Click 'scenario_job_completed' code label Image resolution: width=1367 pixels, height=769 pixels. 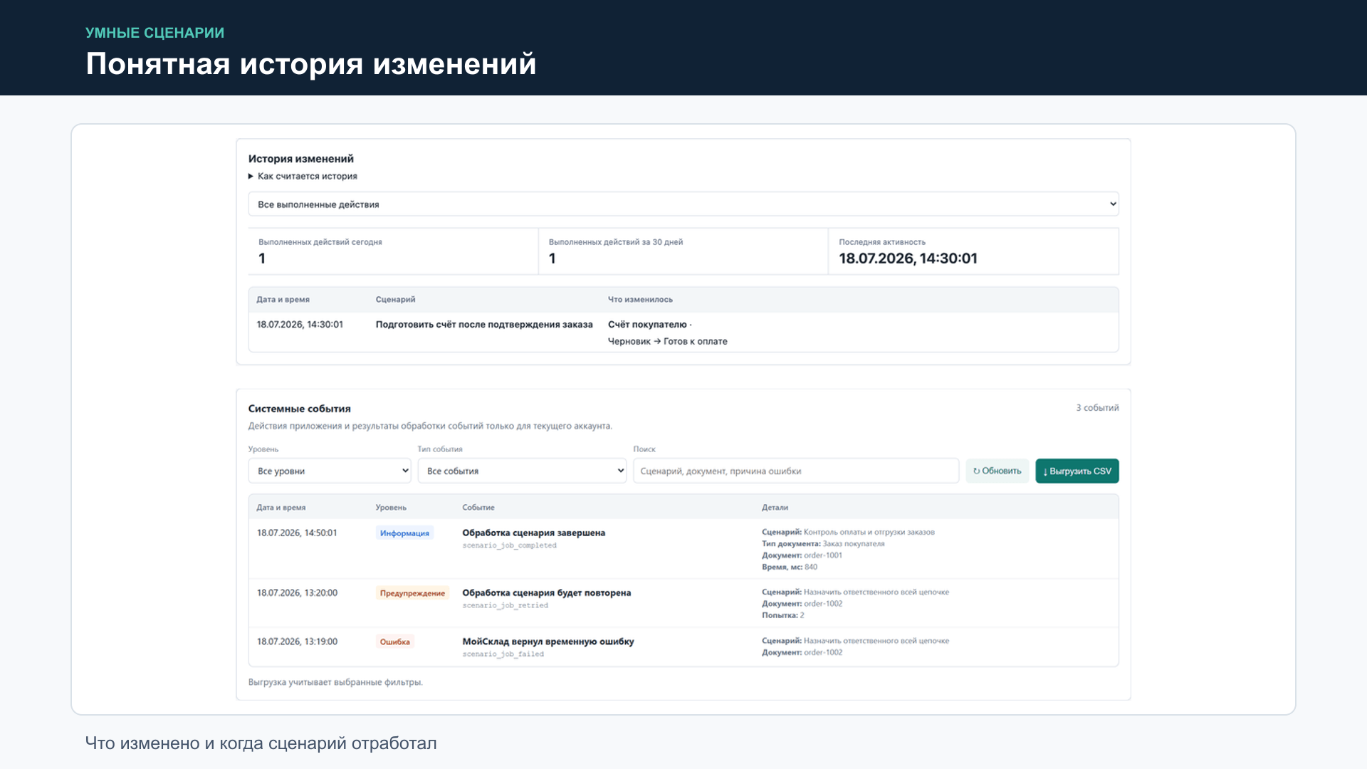pyautogui.click(x=509, y=545)
